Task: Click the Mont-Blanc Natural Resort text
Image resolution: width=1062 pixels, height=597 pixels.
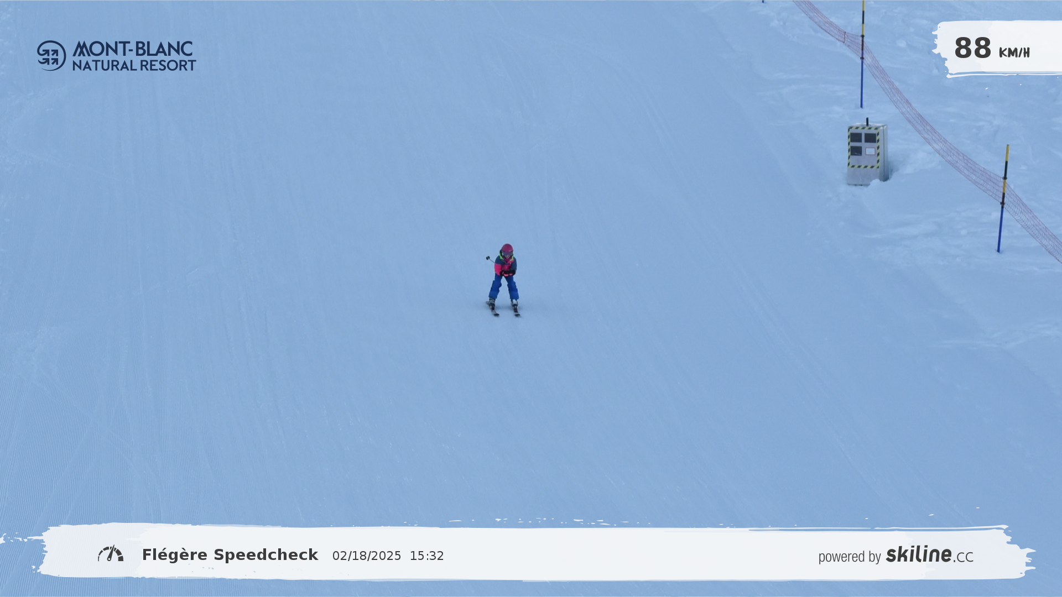Action: [x=134, y=56]
